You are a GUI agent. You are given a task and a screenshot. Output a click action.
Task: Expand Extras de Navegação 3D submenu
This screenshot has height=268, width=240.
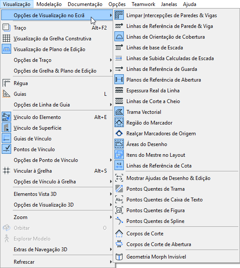tap(57, 250)
